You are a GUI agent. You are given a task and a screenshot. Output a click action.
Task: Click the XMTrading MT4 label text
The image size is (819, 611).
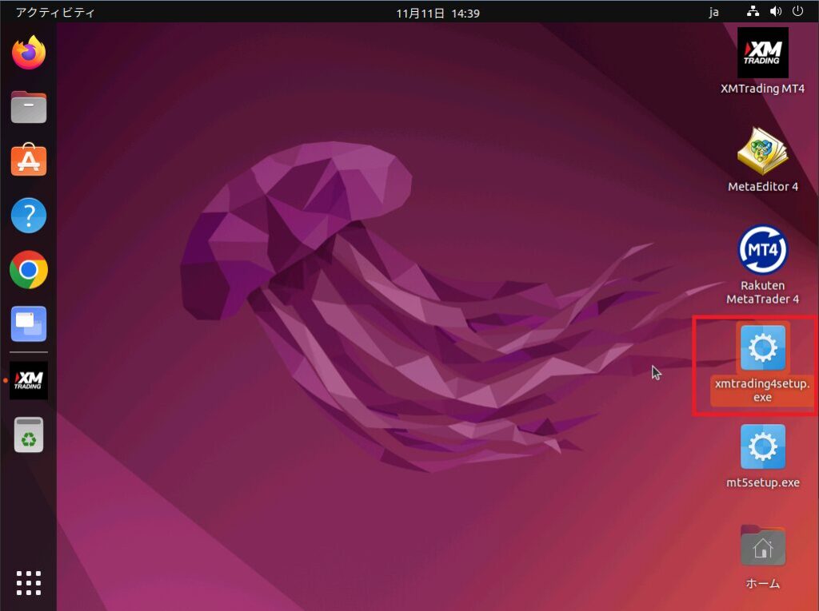point(762,88)
